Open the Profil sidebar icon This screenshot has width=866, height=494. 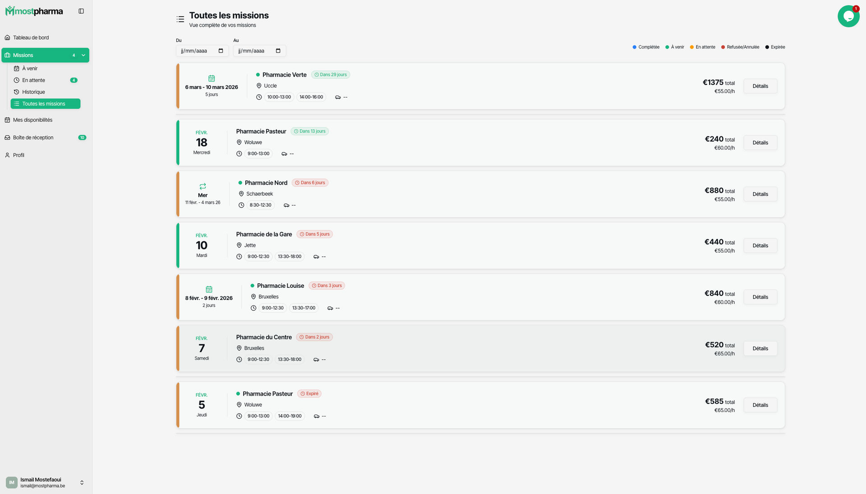coord(7,155)
